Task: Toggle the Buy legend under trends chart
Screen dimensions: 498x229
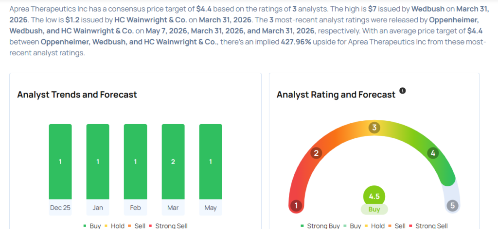Action: click(92, 226)
